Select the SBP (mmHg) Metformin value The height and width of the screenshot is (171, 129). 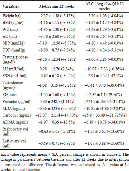pyautogui.click(x=57, y=43)
